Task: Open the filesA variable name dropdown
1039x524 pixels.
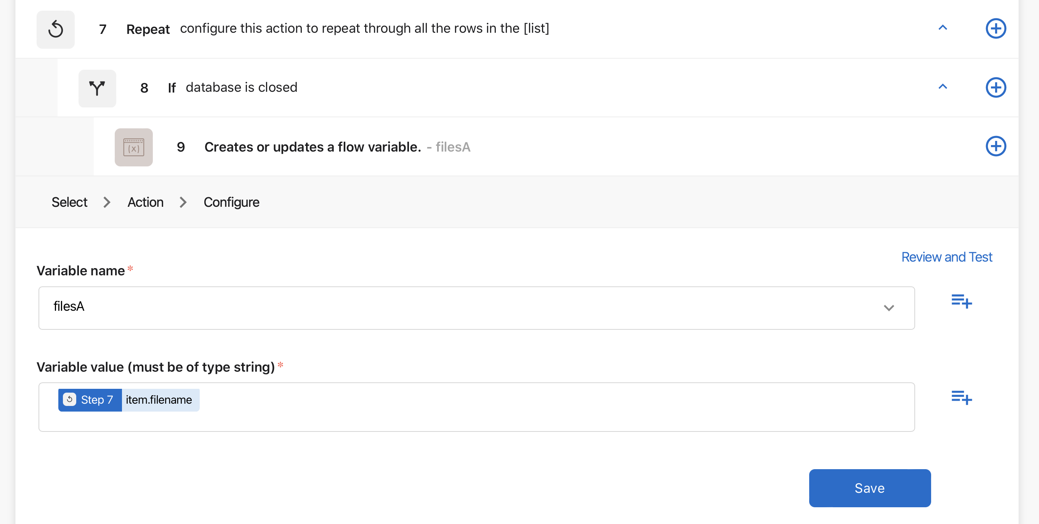Action: (x=476, y=308)
